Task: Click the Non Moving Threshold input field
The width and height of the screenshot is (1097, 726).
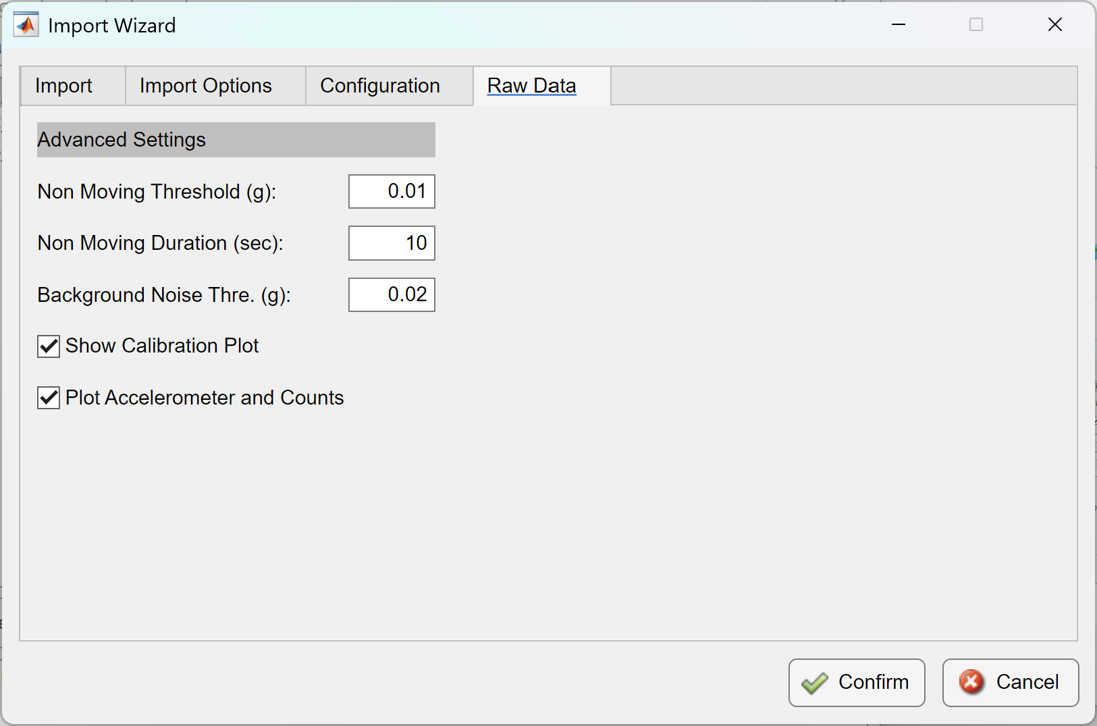Action: [x=392, y=191]
